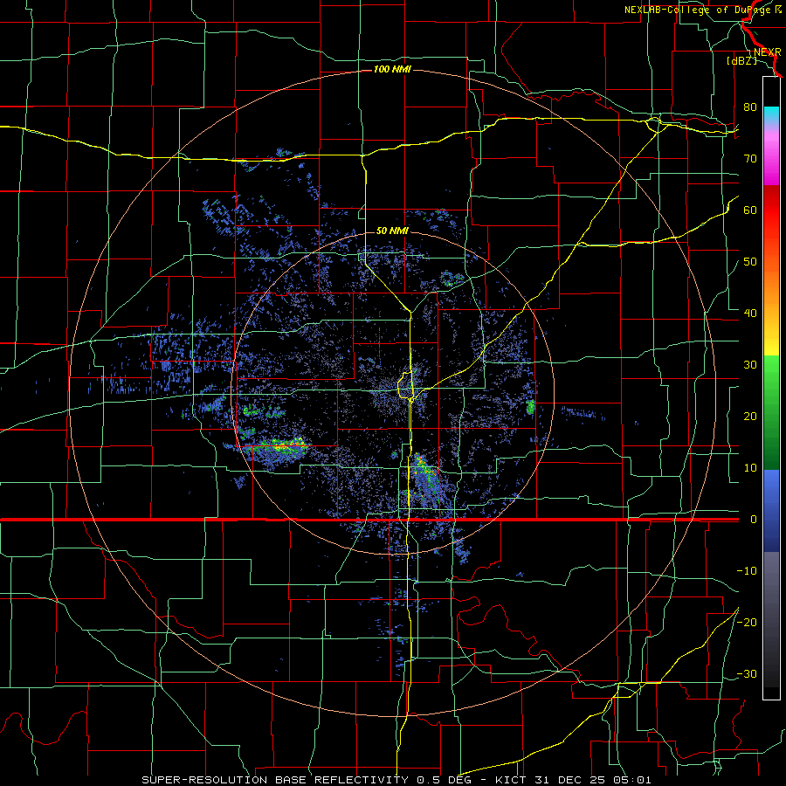
Task: Click the 40 value on the dBZ scale
Action: pos(750,313)
